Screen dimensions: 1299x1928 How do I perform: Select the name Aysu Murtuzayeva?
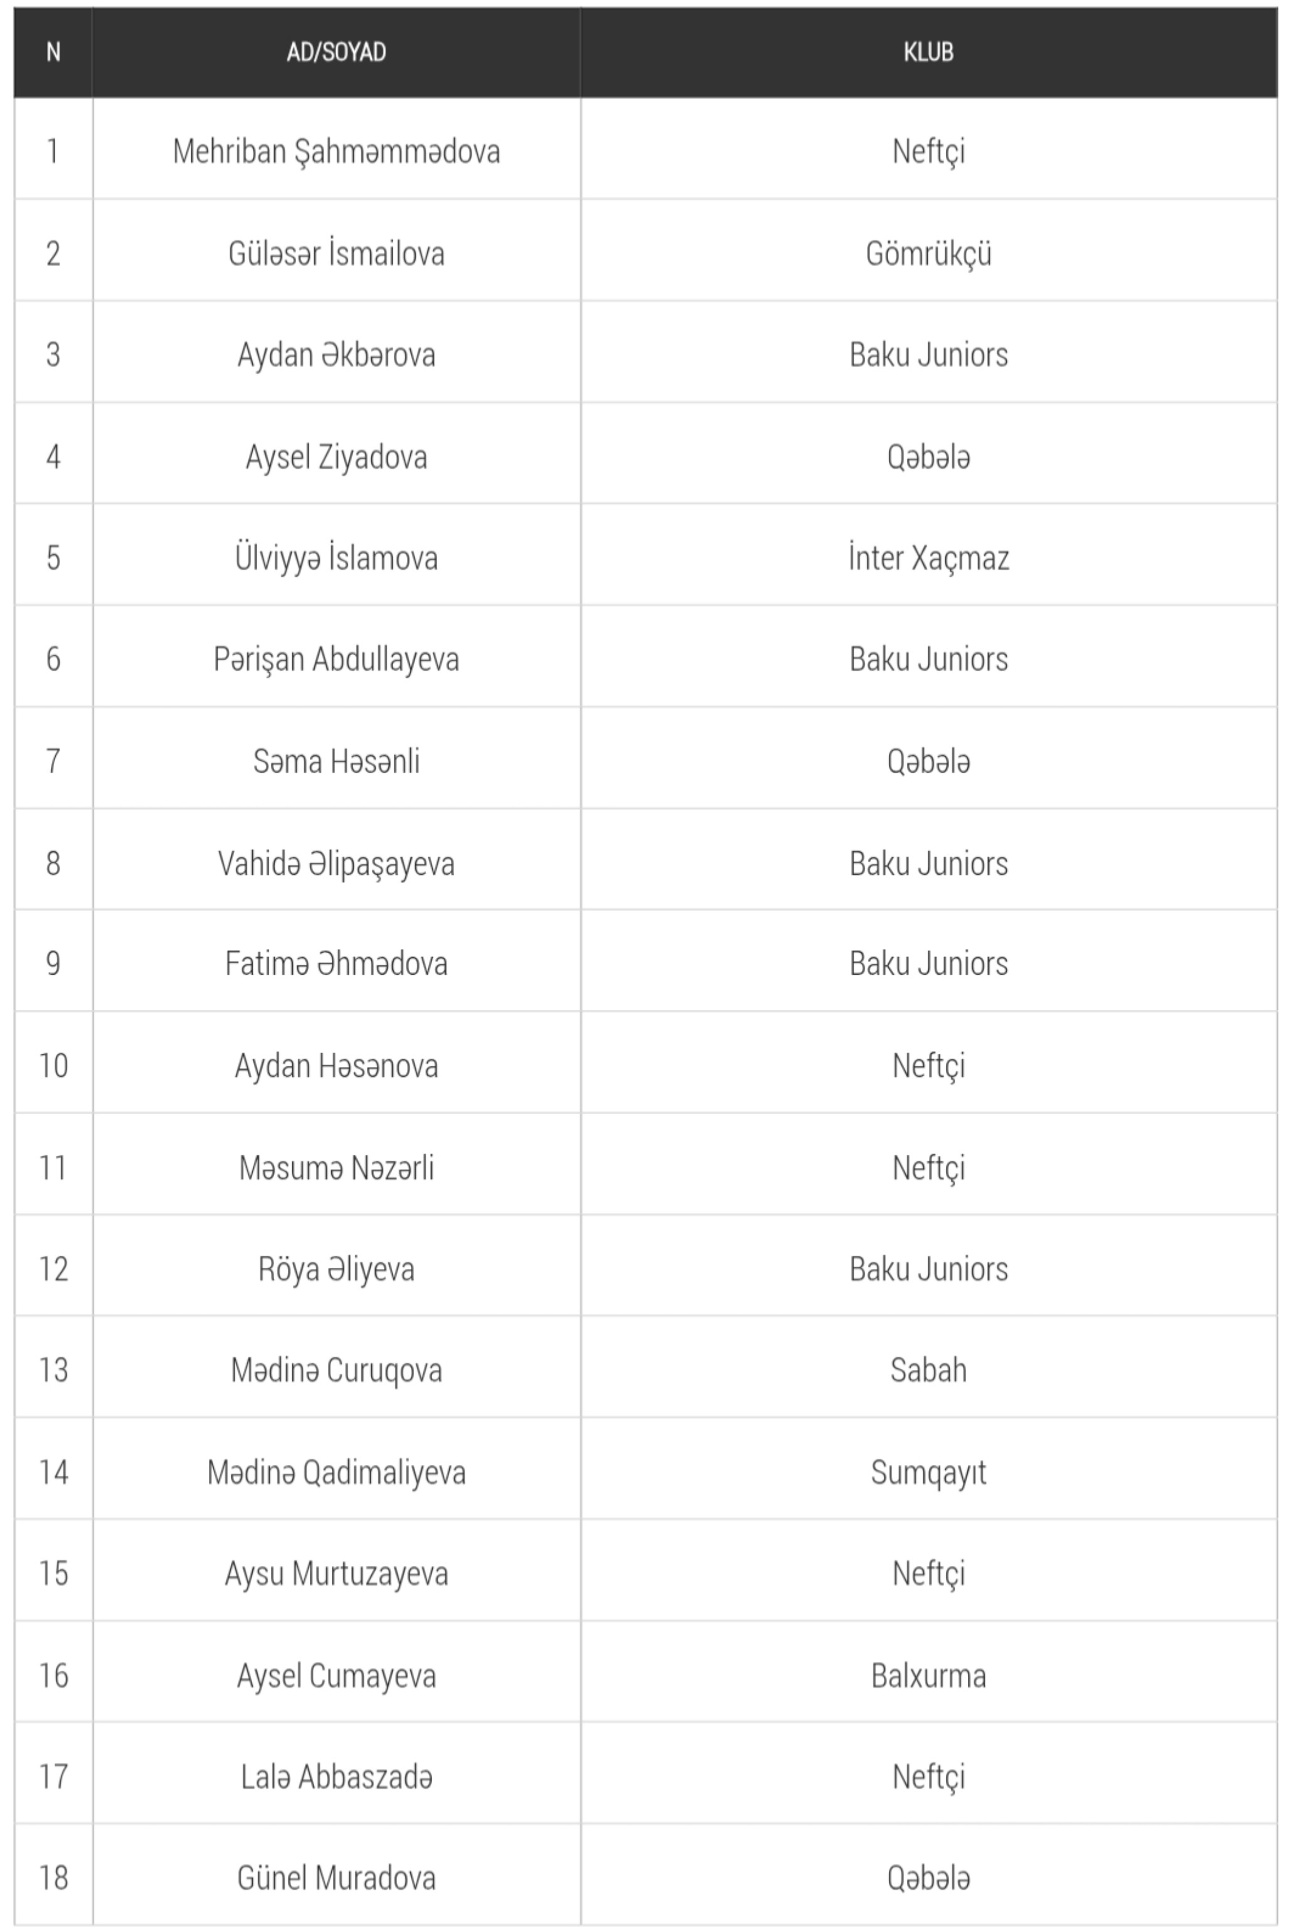(x=336, y=1573)
